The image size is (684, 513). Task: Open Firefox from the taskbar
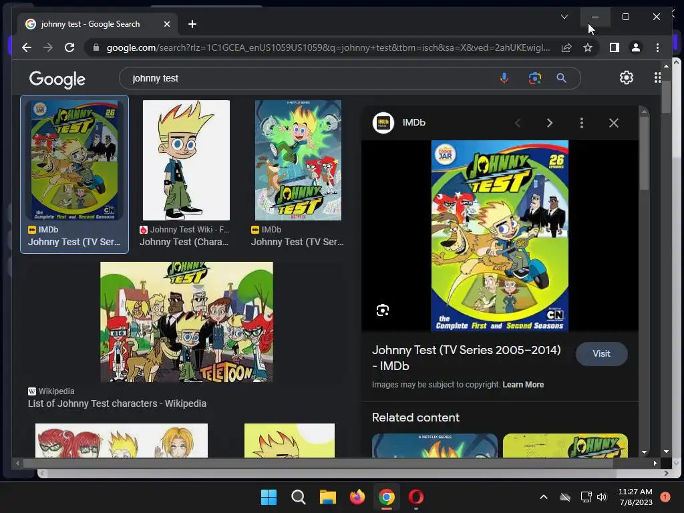[357, 497]
